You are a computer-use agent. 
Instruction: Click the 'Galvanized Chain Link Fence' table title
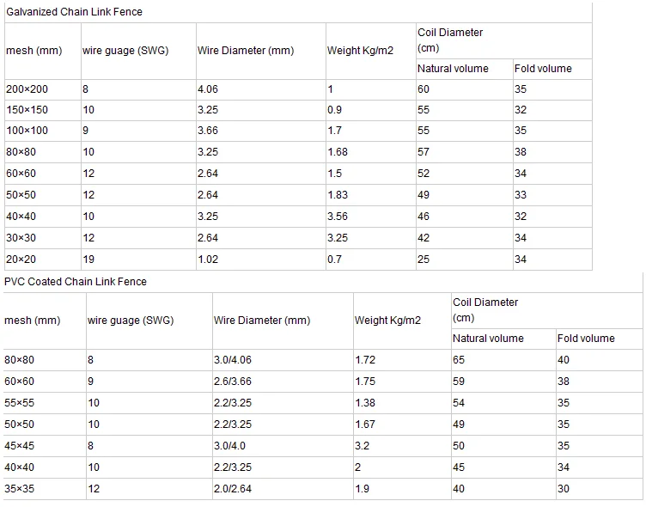click(74, 12)
